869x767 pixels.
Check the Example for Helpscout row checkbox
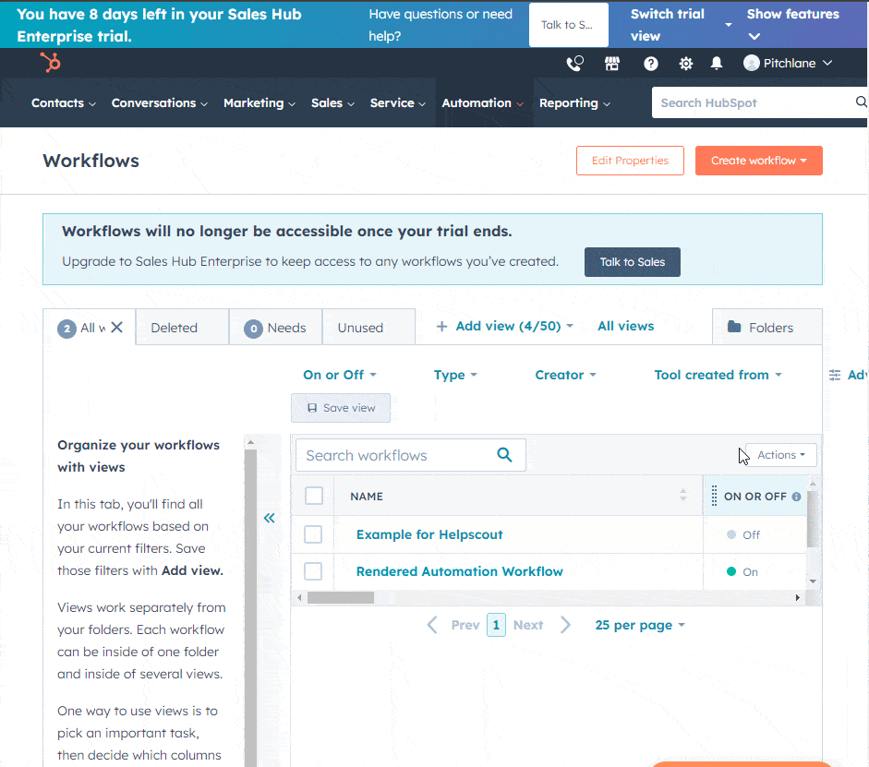point(313,534)
